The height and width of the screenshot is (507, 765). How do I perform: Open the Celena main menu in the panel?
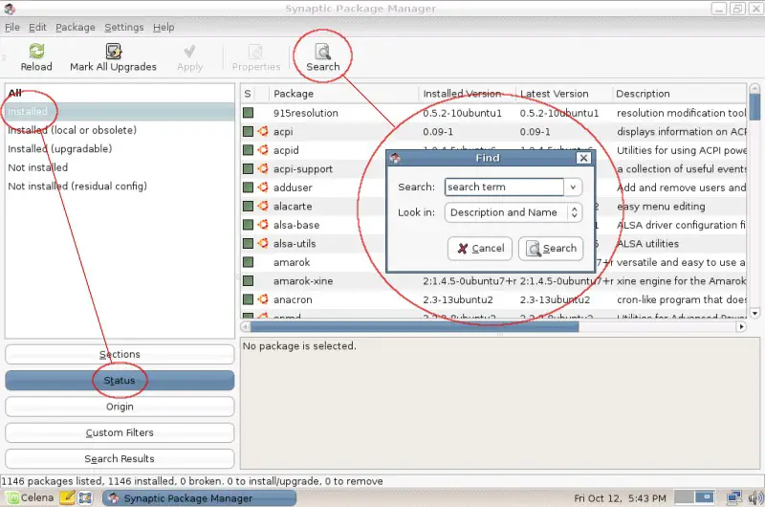click(31, 497)
